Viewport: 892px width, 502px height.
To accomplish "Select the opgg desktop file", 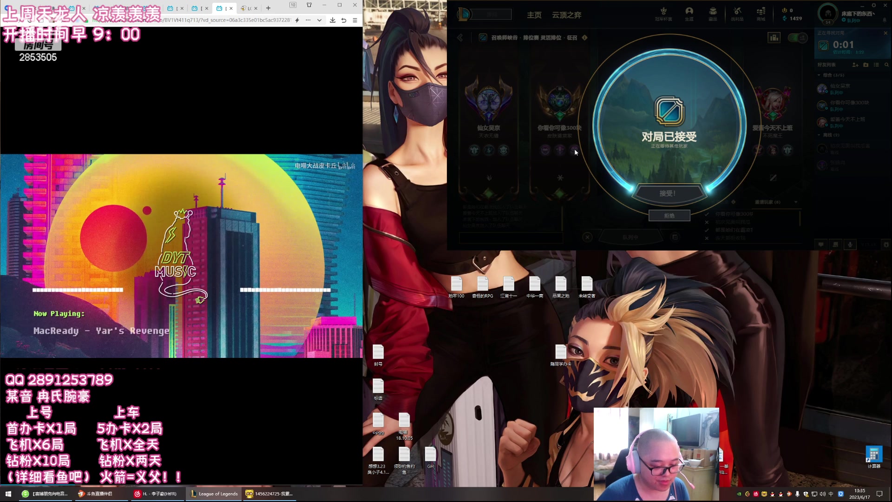I will pyautogui.click(x=378, y=423).
